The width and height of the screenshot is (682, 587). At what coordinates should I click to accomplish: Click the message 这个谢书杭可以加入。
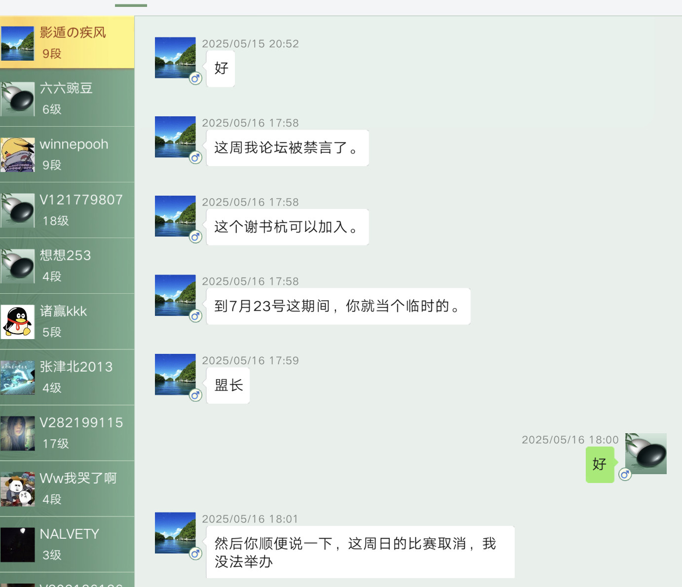coord(287,227)
